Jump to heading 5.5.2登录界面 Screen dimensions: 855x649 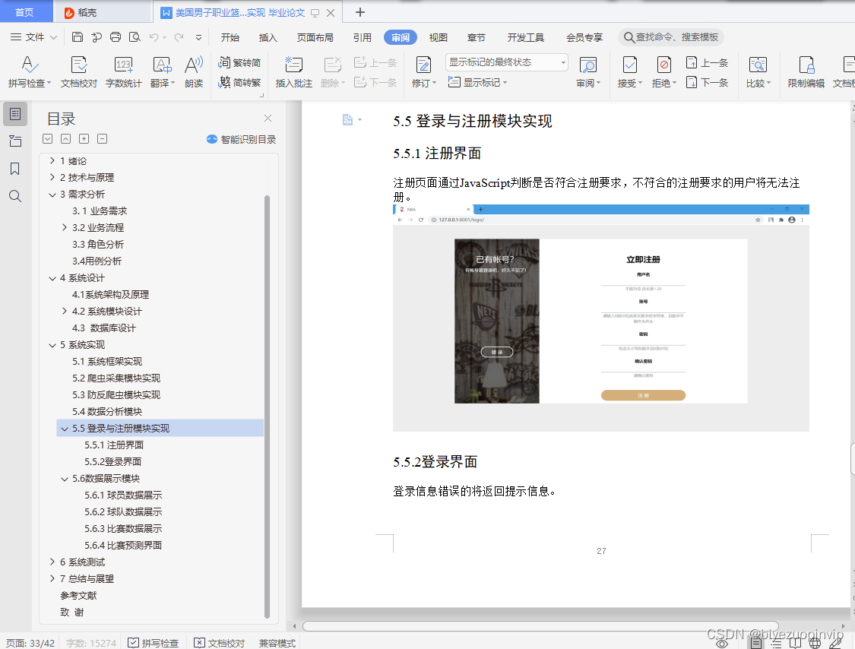[113, 461]
